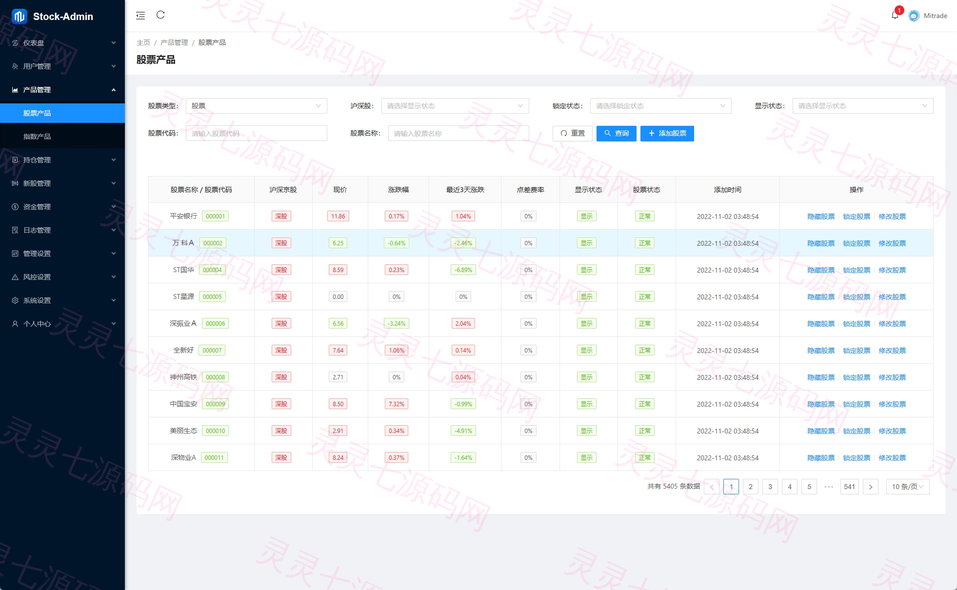Go to next page arrow in pagination
957x590 pixels.
pyautogui.click(x=871, y=487)
